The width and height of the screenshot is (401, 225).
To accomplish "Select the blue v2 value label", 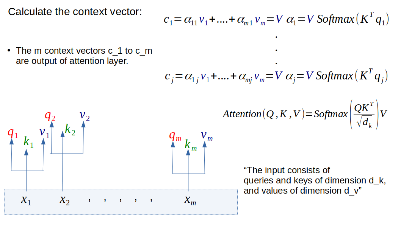I will pos(84,115).
